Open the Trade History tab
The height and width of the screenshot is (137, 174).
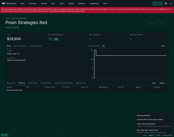(33, 83)
